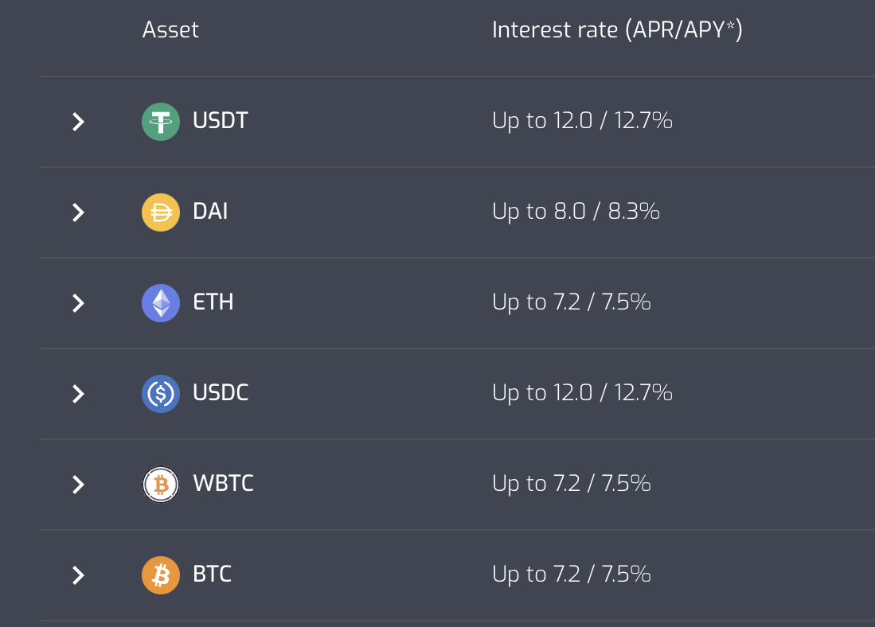
Task: Click the white-ringed WBTC coin icon
Action: (161, 485)
